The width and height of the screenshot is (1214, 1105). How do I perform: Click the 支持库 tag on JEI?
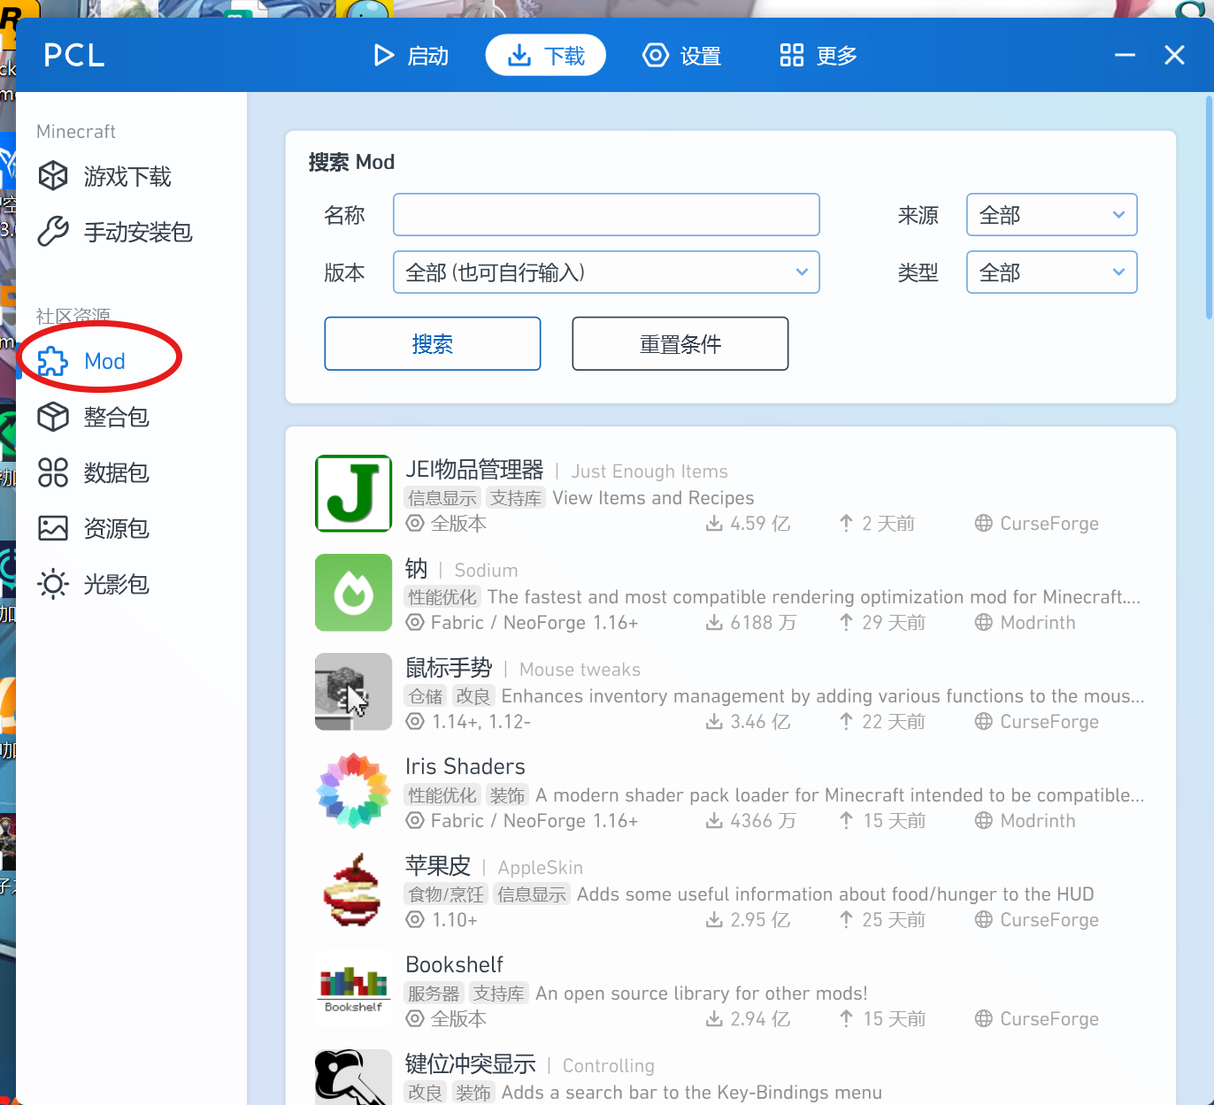(x=516, y=498)
